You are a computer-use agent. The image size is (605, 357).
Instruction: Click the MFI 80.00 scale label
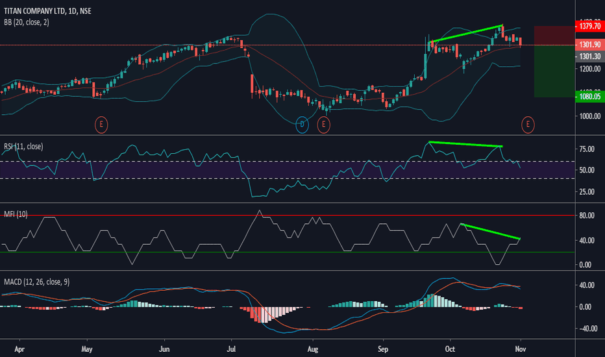(586, 215)
